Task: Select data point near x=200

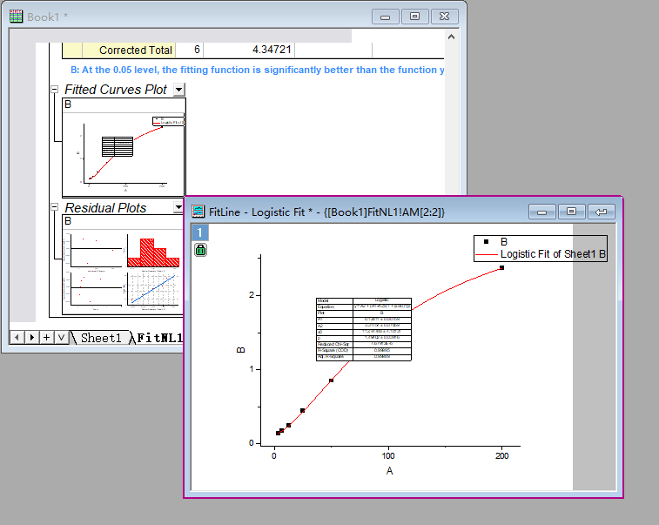Action: point(501,268)
